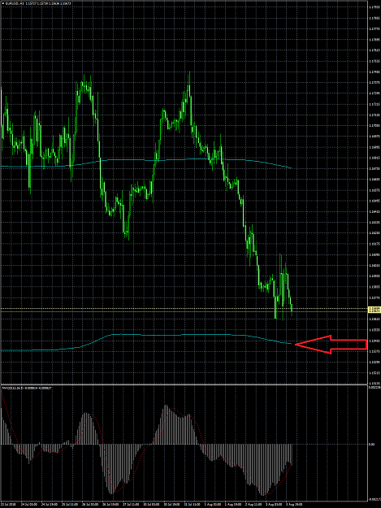Click the 0.00 zero level on the MACD scale
Viewport: 381px width, 508px height.
tap(371, 444)
